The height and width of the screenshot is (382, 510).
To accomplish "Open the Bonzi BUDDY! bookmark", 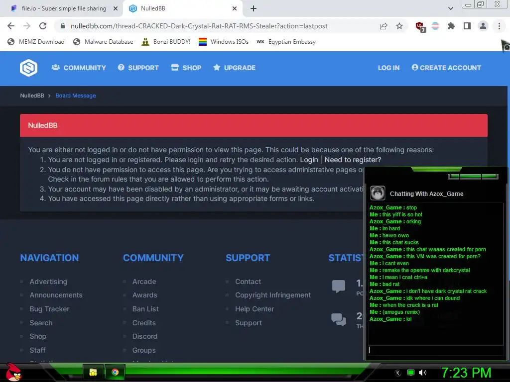I will [x=166, y=42].
